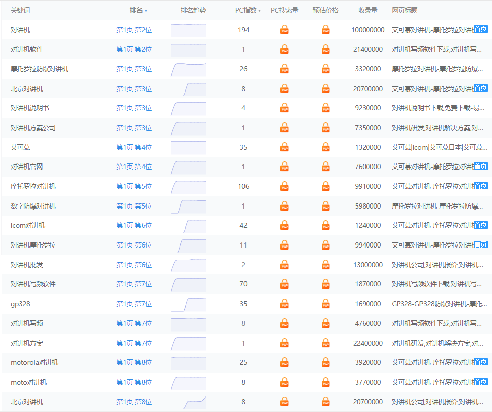This screenshot has height=412, width=492.
Task: Open the PC搜索量 VIP lock for 摩托罗拉对讲机
Action: coord(285,186)
